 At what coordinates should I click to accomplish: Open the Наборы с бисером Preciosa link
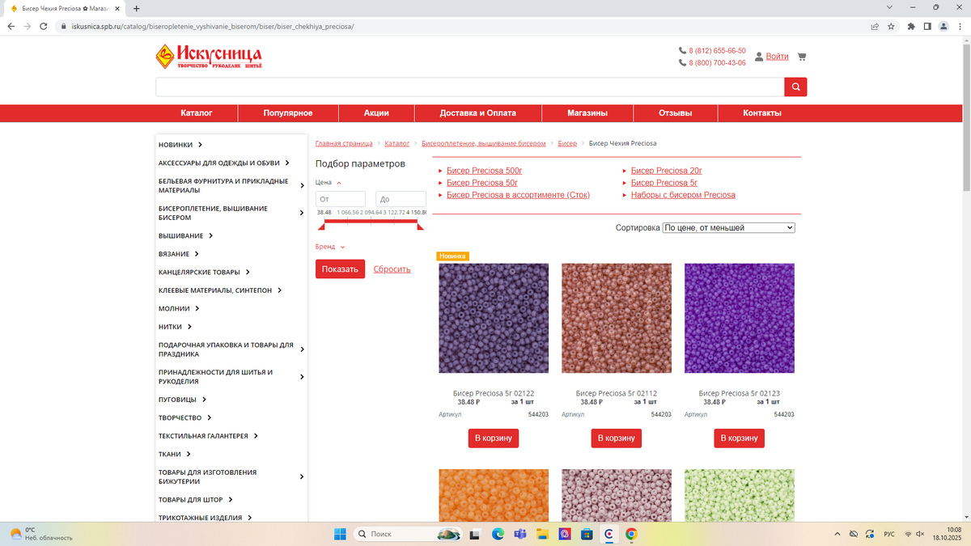coord(683,195)
